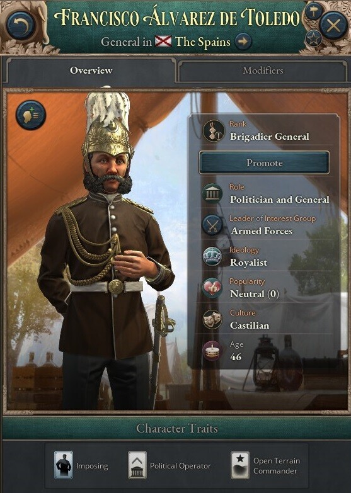The width and height of the screenshot is (351, 493).
Task: Click The Spains flag icon
Action: [x=163, y=42]
